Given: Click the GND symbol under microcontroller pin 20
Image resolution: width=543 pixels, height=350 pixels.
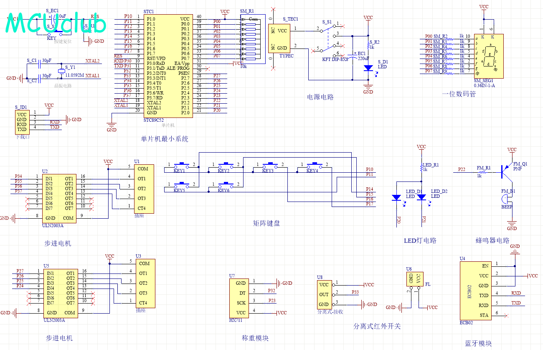Looking at the screenshot, I should click(112, 125).
